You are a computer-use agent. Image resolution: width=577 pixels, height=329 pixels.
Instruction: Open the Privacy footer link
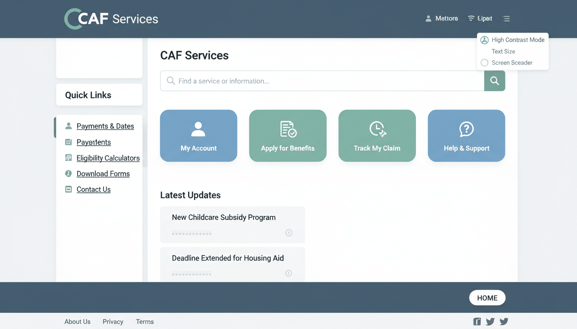[113, 322]
